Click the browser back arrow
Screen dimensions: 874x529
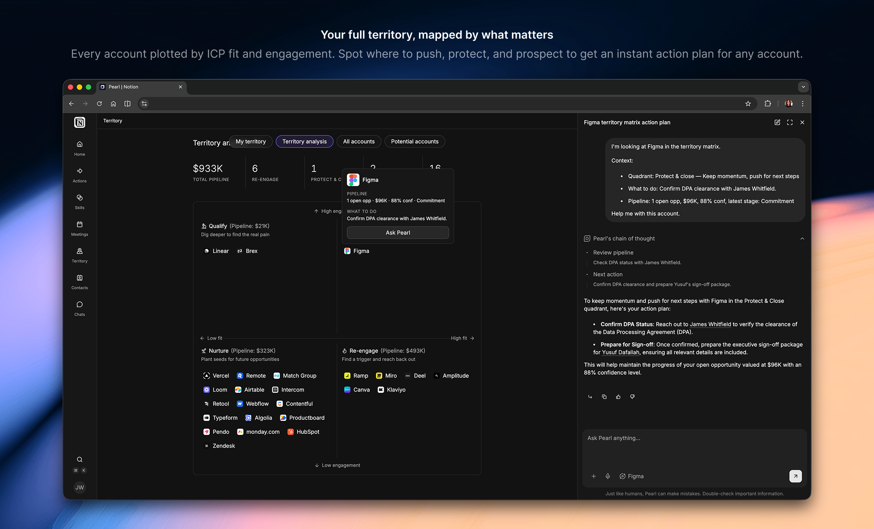(x=71, y=104)
